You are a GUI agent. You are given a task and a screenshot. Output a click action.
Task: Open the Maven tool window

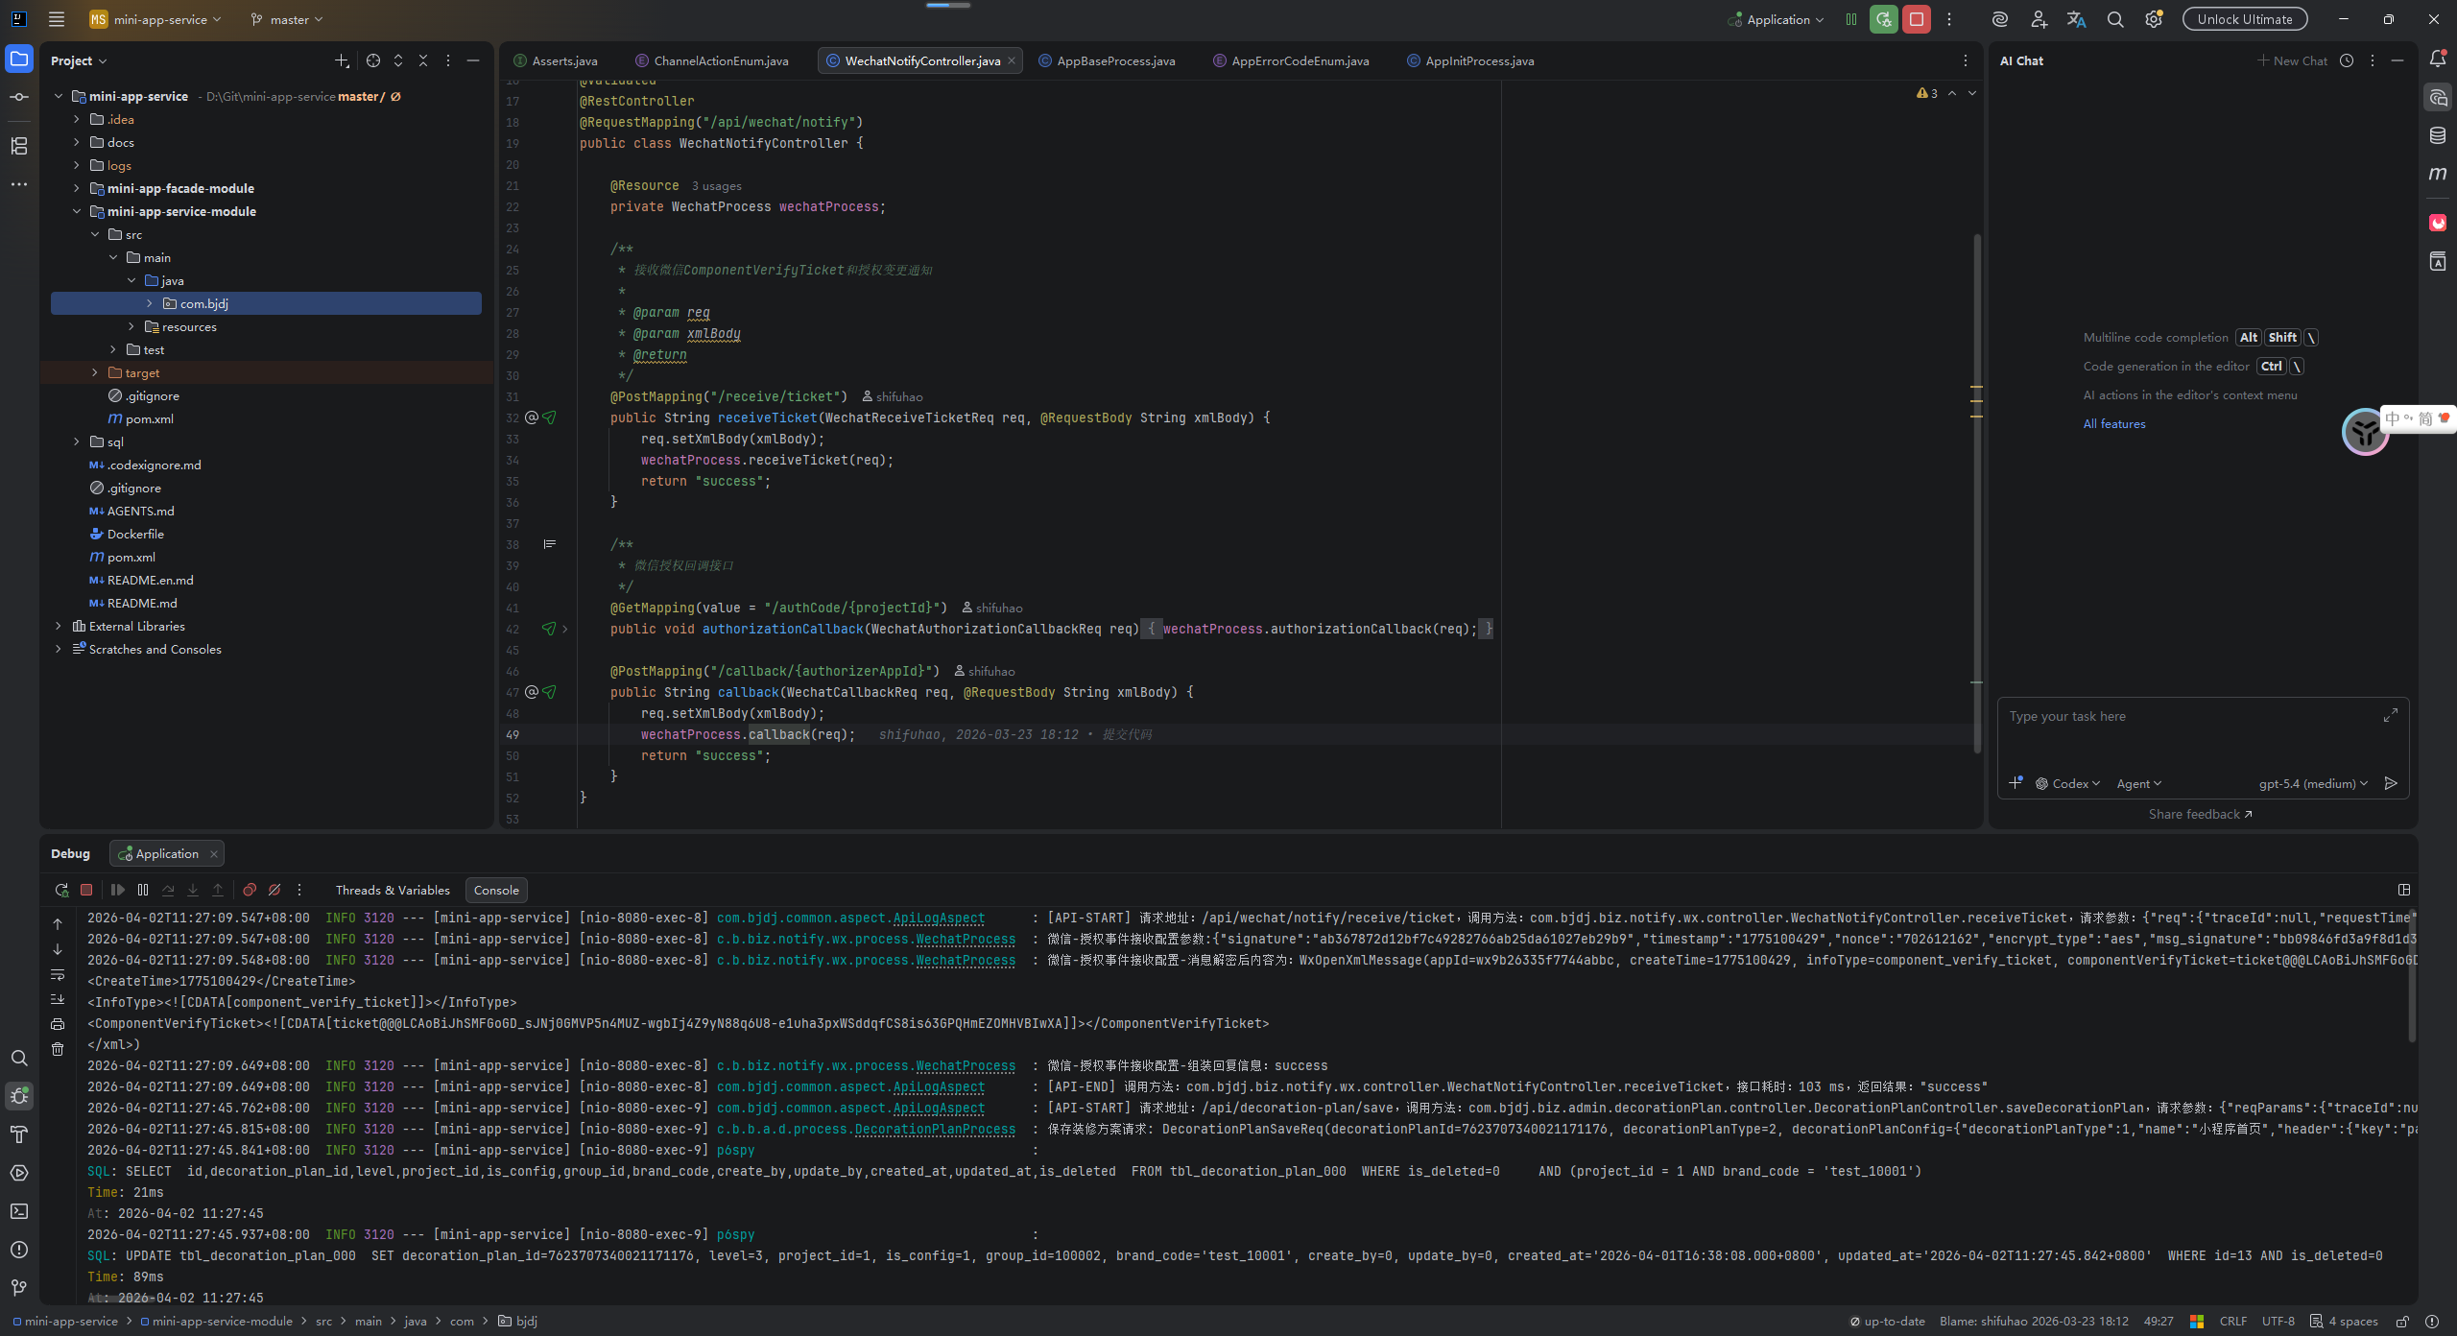click(x=2437, y=174)
